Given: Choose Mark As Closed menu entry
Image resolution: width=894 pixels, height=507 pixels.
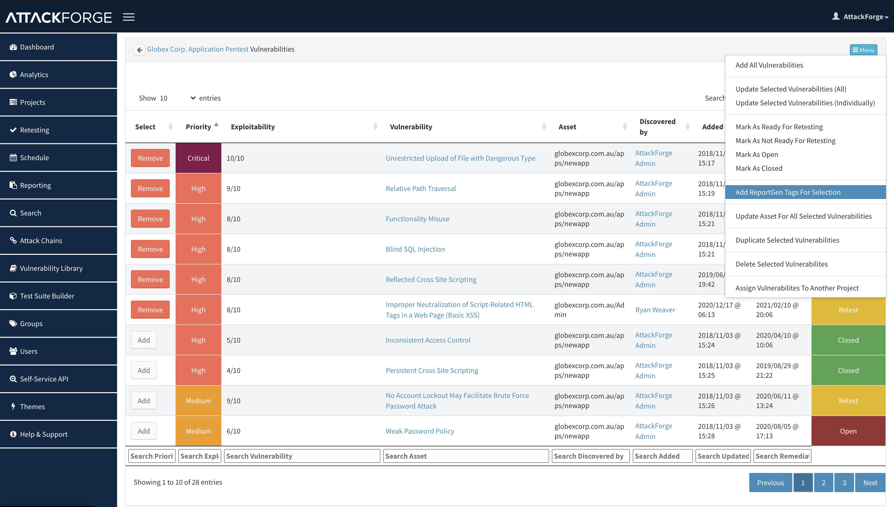Looking at the screenshot, I should [x=759, y=168].
